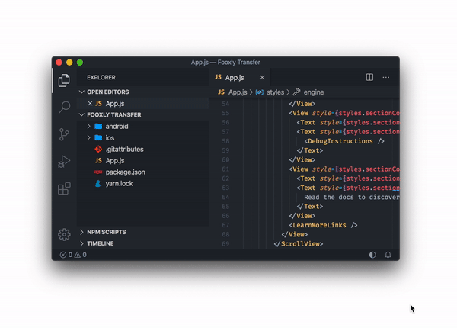This screenshot has width=457, height=328.
Task: Click the yellow macOS minimize button
Action: click(x=69, y=62)
